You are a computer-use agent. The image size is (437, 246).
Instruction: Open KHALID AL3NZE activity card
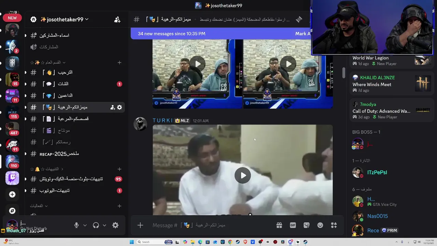tap(392, 84)
